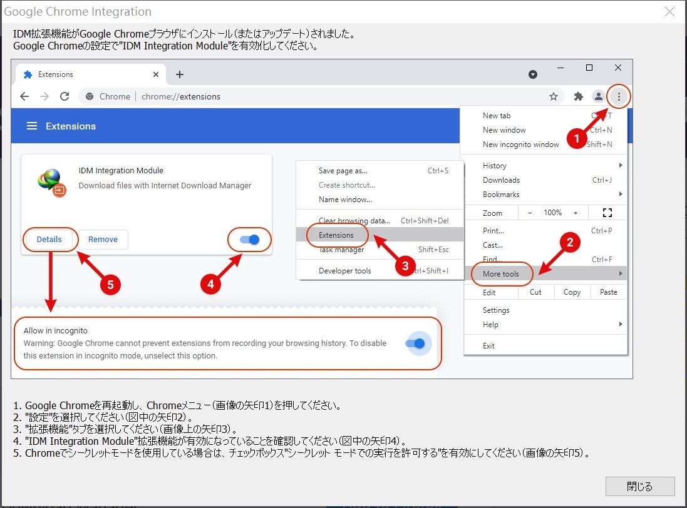Open More tools menu entry

tap(546, 273)
